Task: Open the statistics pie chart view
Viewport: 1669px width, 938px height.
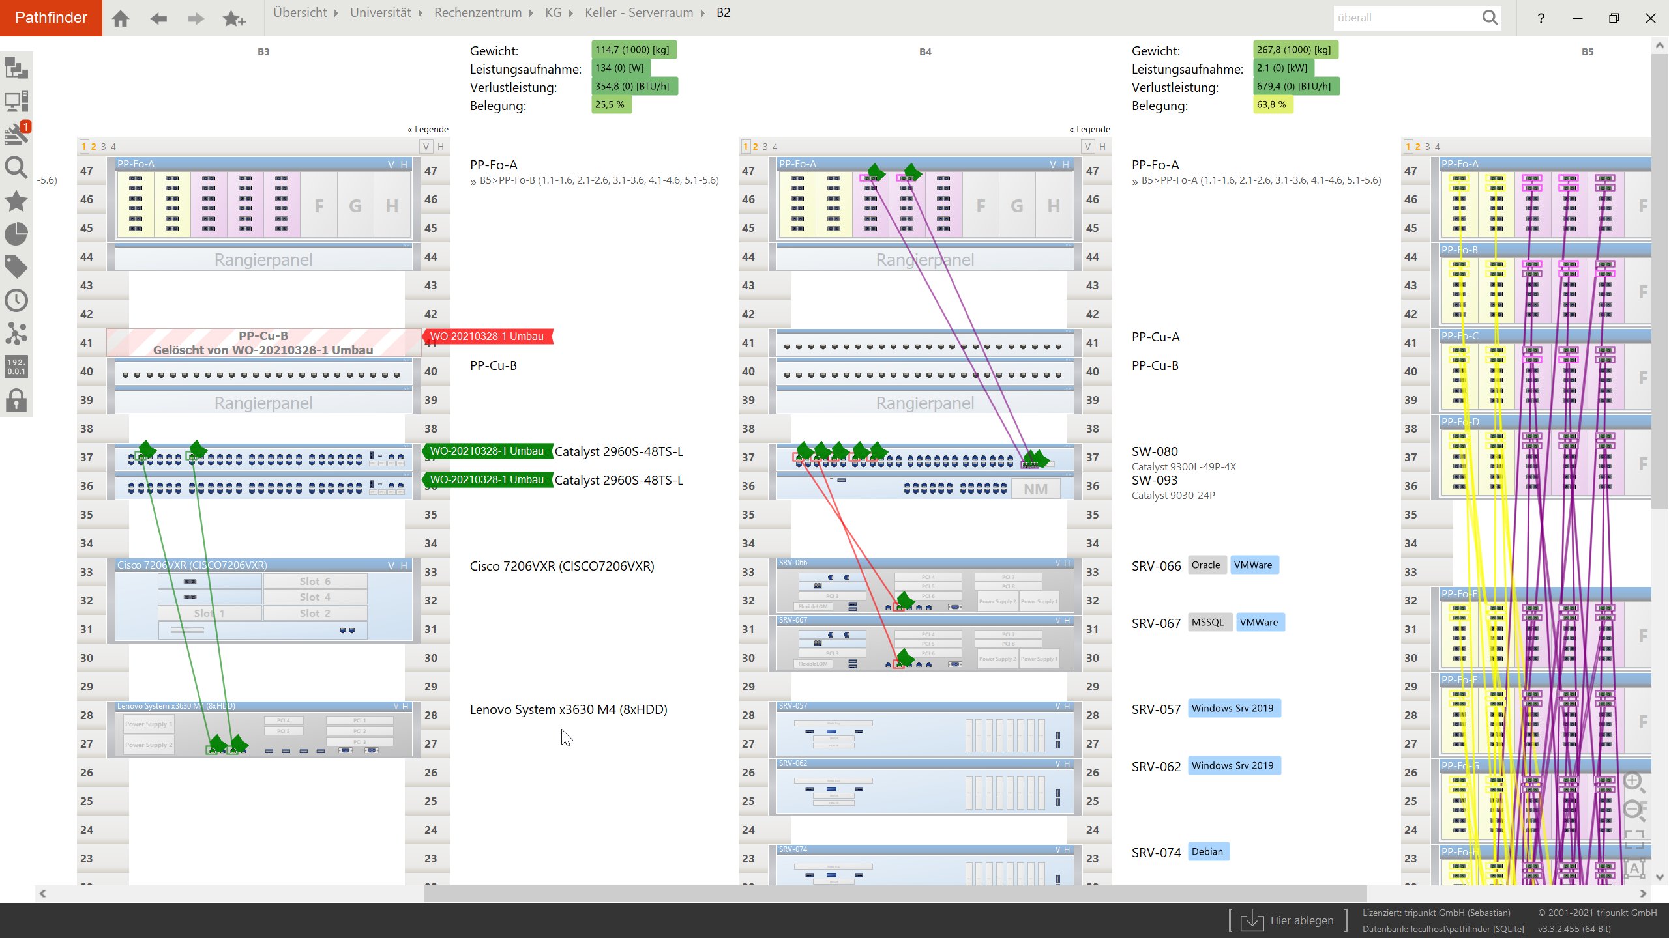Action: click(x=16, y=234)
